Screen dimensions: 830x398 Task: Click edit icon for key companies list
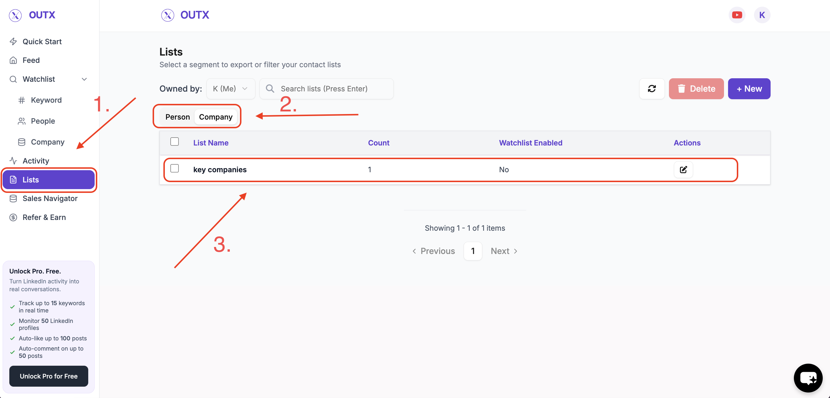tap(683, 169)
